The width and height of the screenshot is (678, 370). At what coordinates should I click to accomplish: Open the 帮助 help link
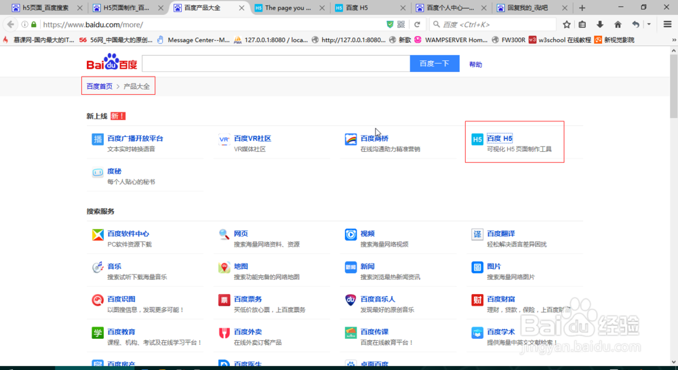coord(476,64)
